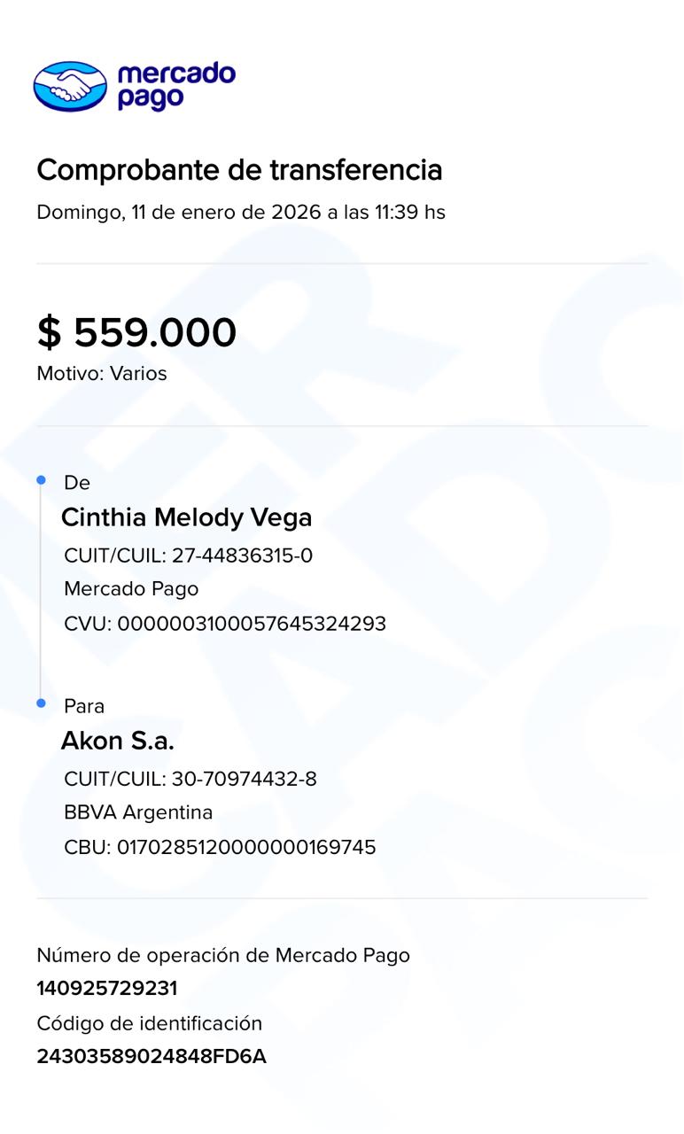
Task: Select the recipient CUIT/CUIL 30-70974432-8
Action: 190,779
